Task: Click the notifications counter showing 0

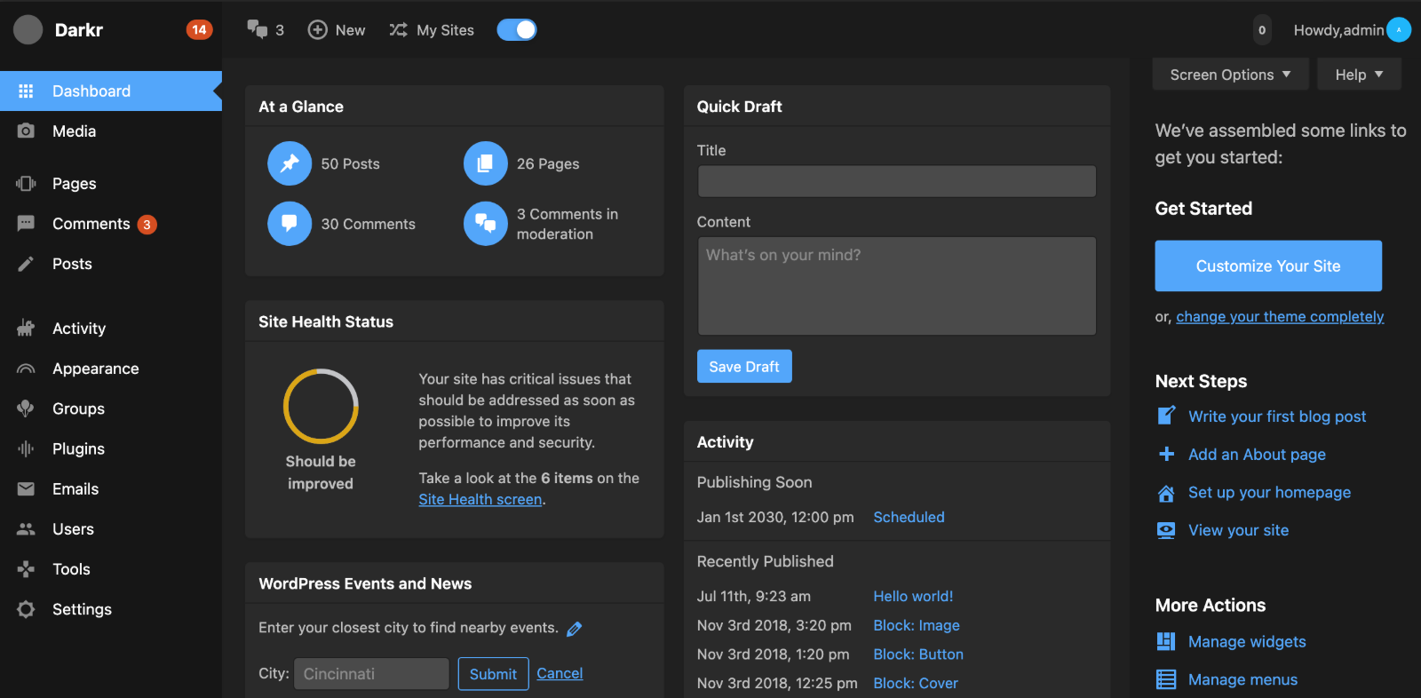Action: pos(1262,30)
